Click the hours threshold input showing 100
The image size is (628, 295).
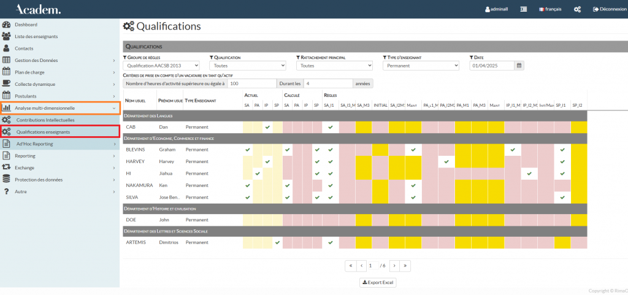[x=251, y=83]
